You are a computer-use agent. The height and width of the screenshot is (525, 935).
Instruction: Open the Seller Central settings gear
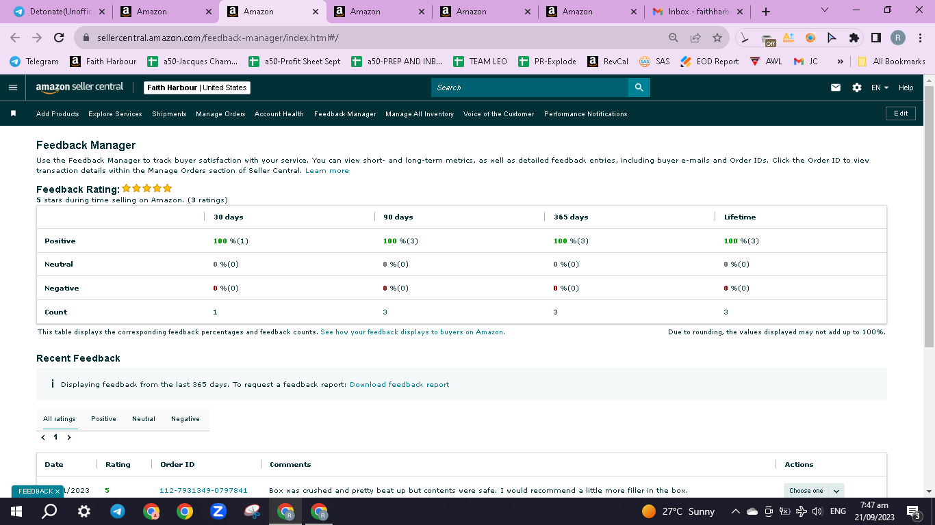(857, 87)
